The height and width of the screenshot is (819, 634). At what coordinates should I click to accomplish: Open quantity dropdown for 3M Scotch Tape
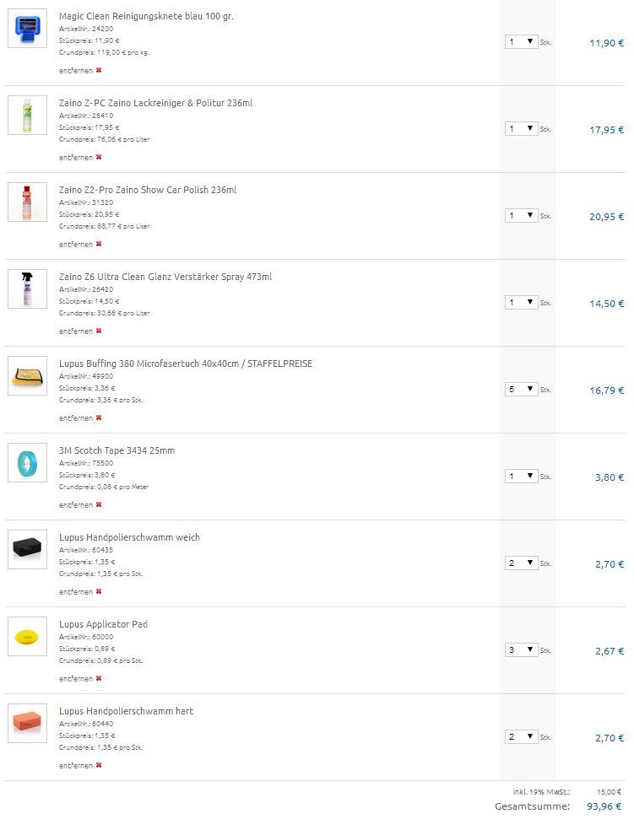tap(522, 477)
